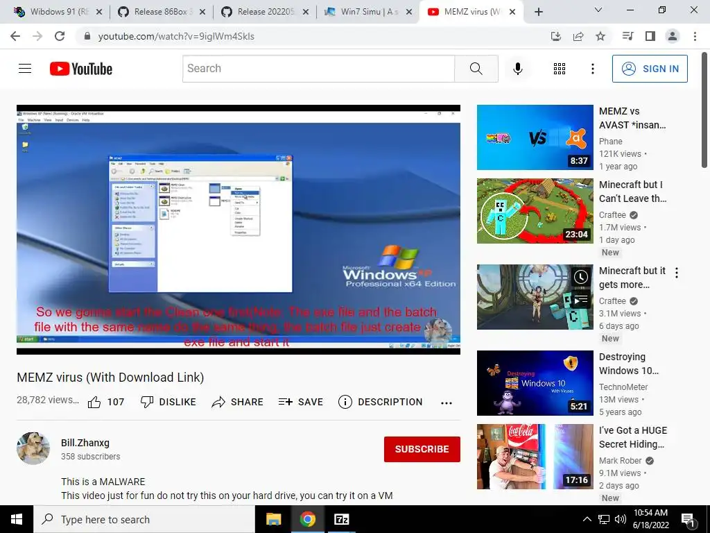Open File Explorer from the taskbar
The width and height of the screenshot is (710, 533).
pyautogui.click(x=273, y=519)
